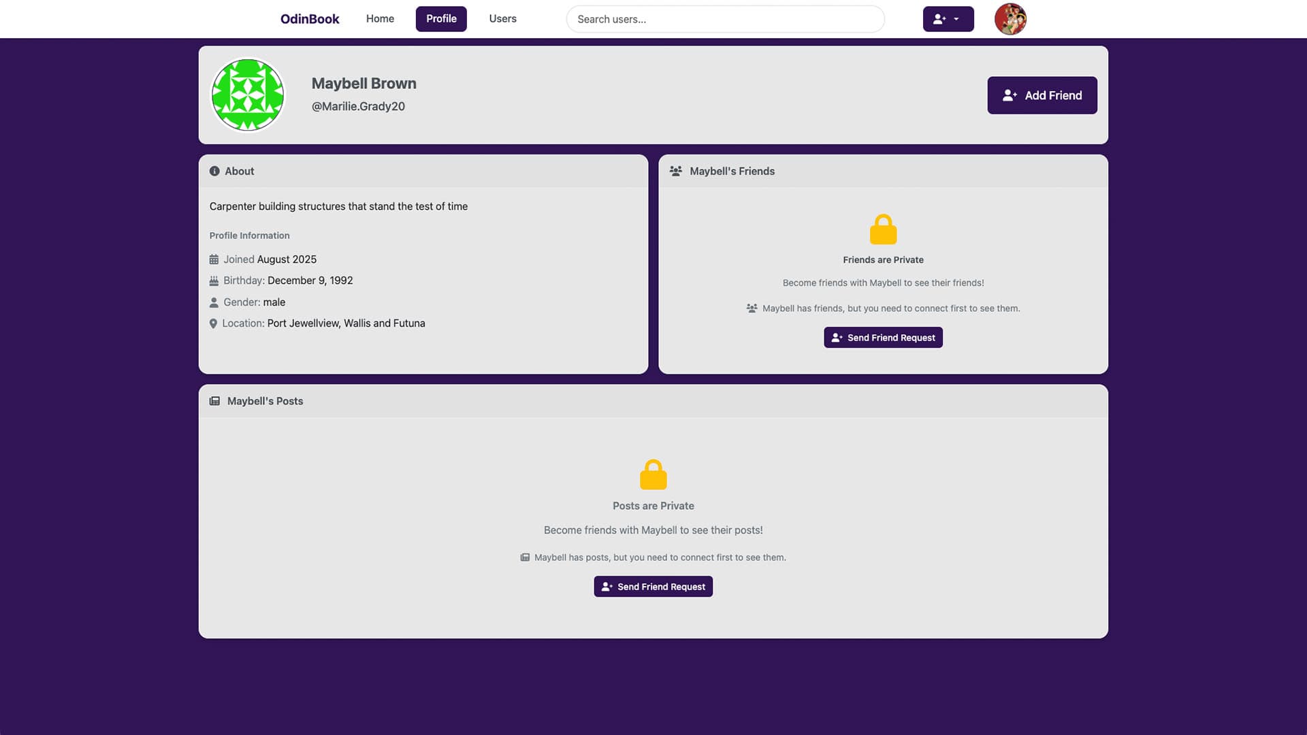The height and width of the screenshot is (735, 1307).
Task: Select the Profile nav tab
Action: 441,19
